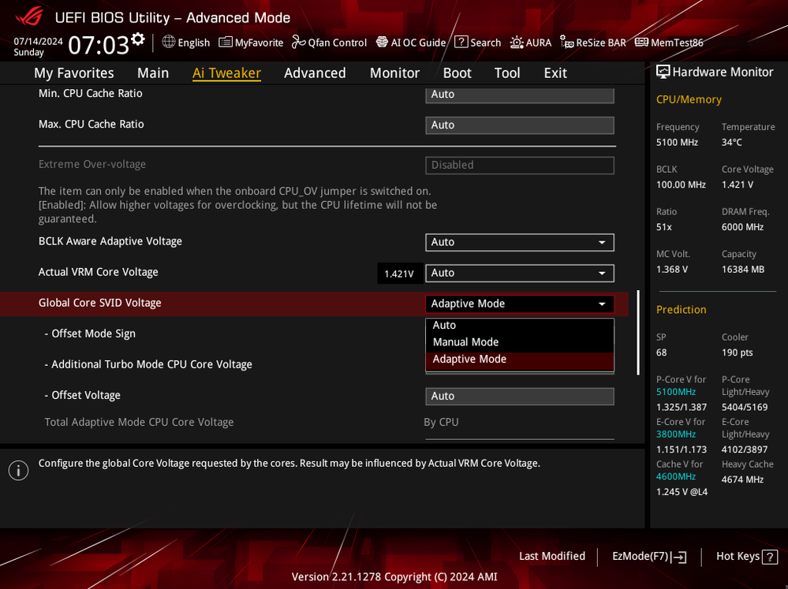Open Qfan Control
This screenshot has width=788, height=589.
coord(329,43)
